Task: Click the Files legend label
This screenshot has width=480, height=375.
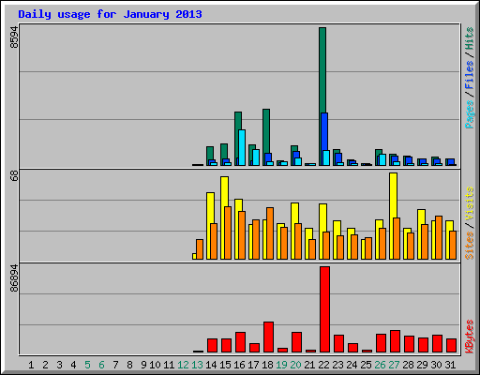Action: click(x=470, y=75)
